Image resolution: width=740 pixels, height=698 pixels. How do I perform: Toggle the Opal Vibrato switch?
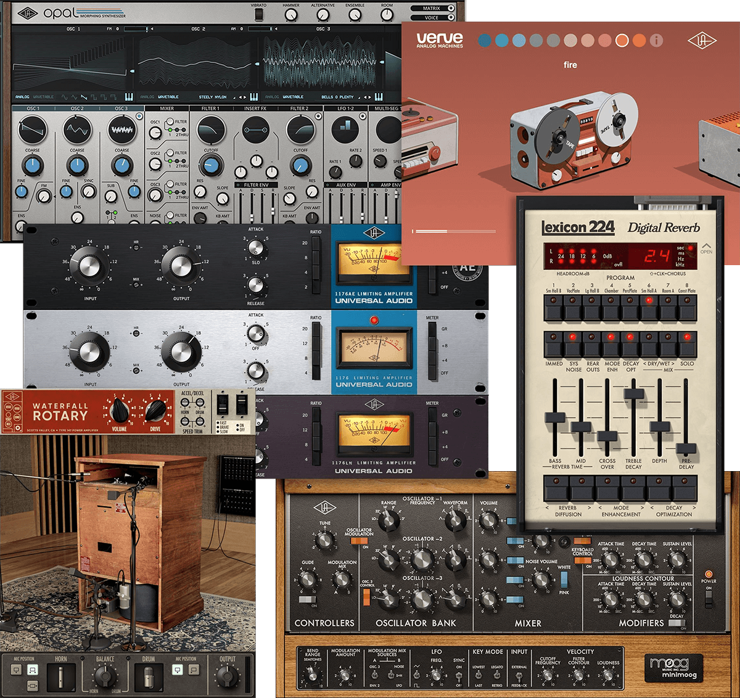point(259,15)
